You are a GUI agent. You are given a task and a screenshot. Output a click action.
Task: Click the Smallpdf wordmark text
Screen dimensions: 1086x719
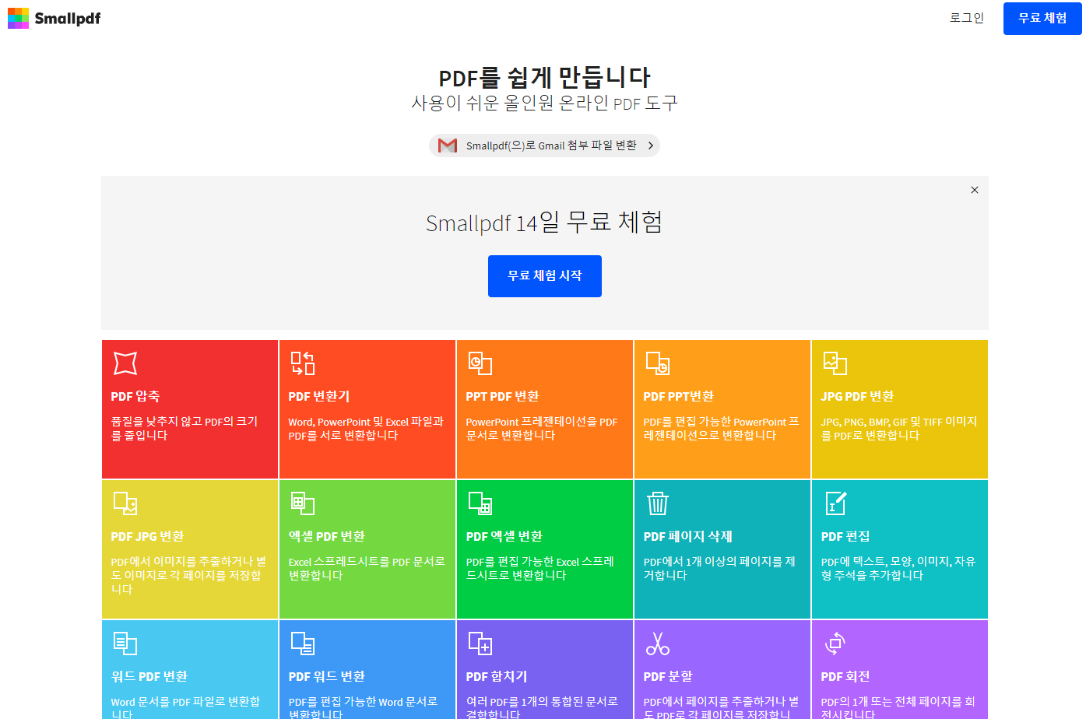coord(68,19)
